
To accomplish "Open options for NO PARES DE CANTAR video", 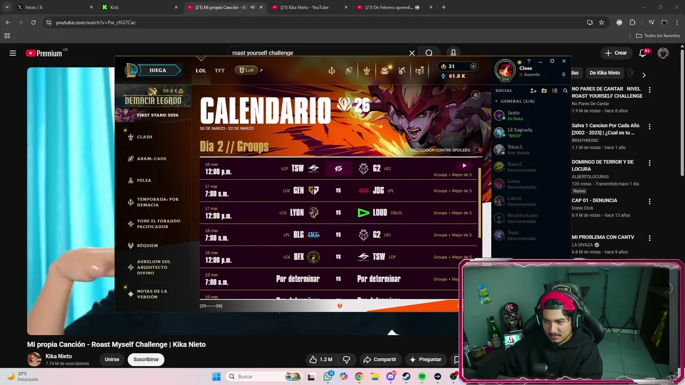I will pos(650,90).
